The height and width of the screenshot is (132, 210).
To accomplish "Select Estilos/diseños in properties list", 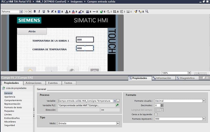I will pos(12,118).
